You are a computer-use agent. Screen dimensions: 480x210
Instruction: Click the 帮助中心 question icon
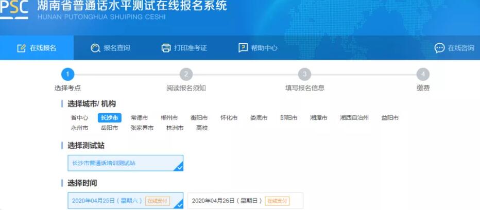243,48
